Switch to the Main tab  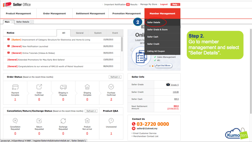point(7,22)
